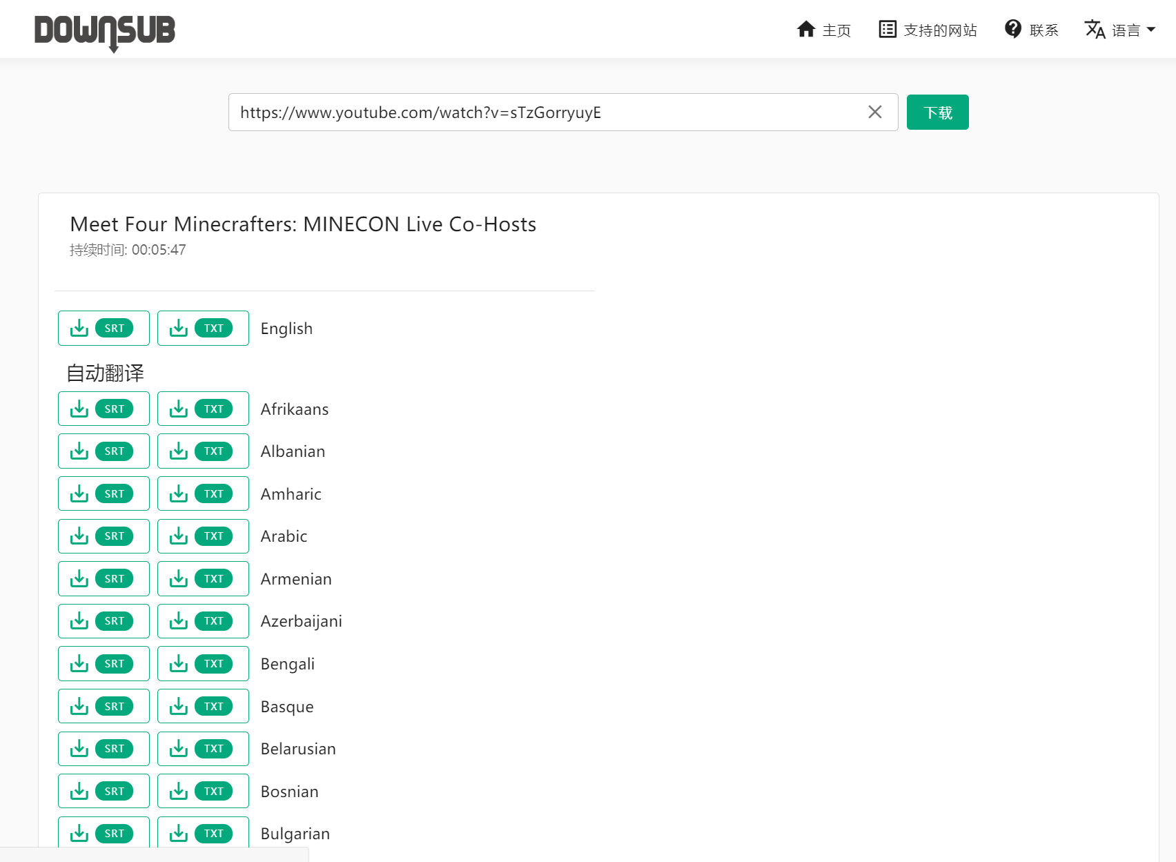Click the English language label

click(286, 329)
